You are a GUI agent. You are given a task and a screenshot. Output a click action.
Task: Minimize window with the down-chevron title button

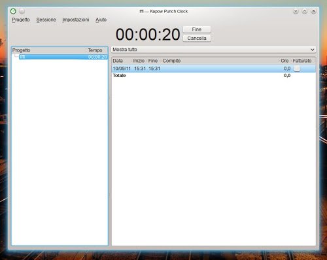tap(296, 11)
